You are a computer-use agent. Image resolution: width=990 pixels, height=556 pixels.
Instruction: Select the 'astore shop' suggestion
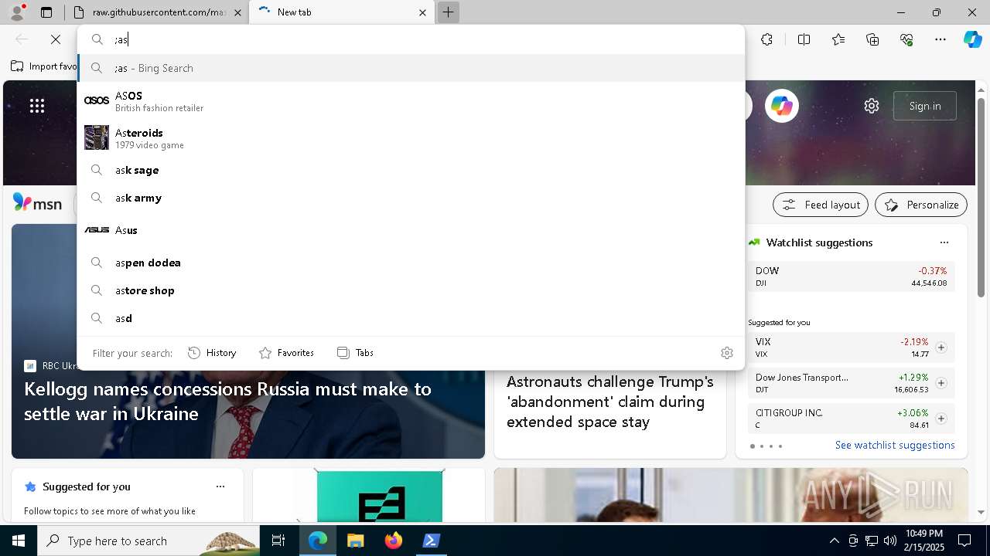[x=411, y=290]
